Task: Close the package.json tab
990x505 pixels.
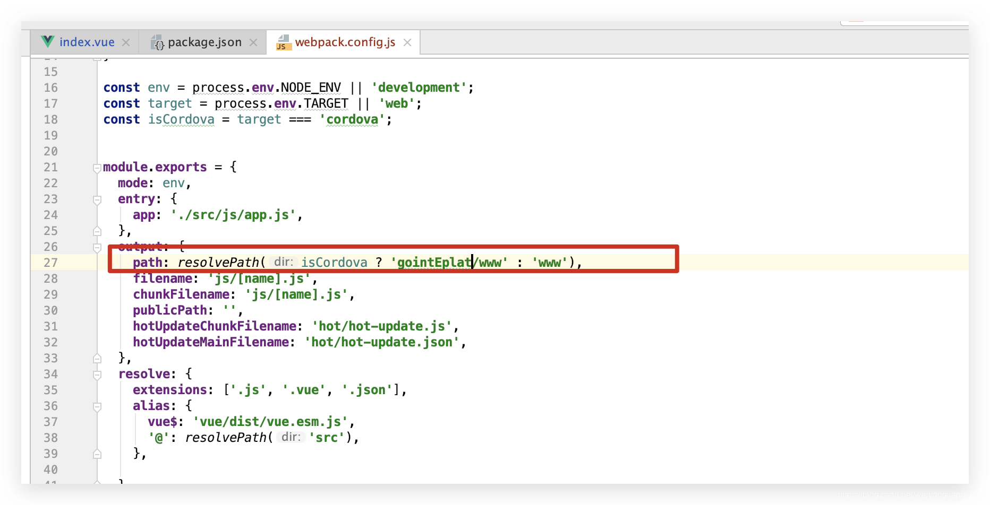Action: click(253, 42)
